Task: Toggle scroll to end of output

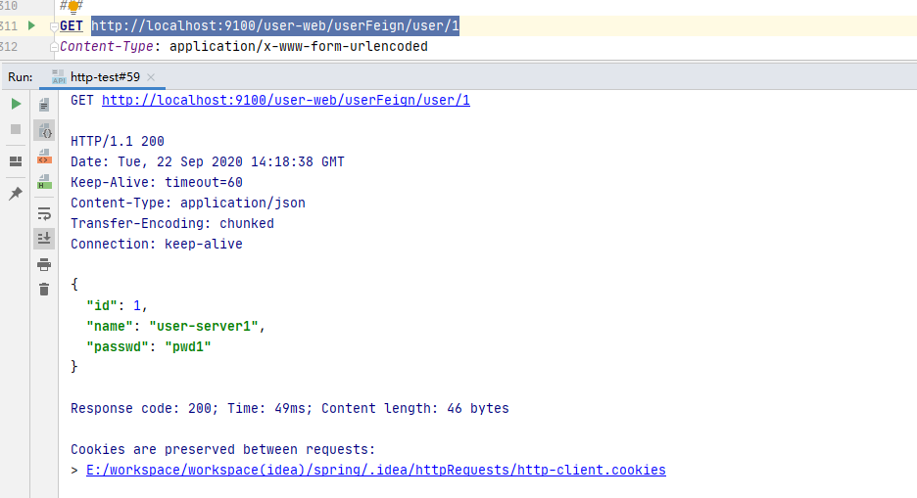Action: pos(44,238)
